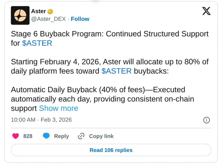
Task: Click the blue reply bubble icon
Action: tap(46, 136)
